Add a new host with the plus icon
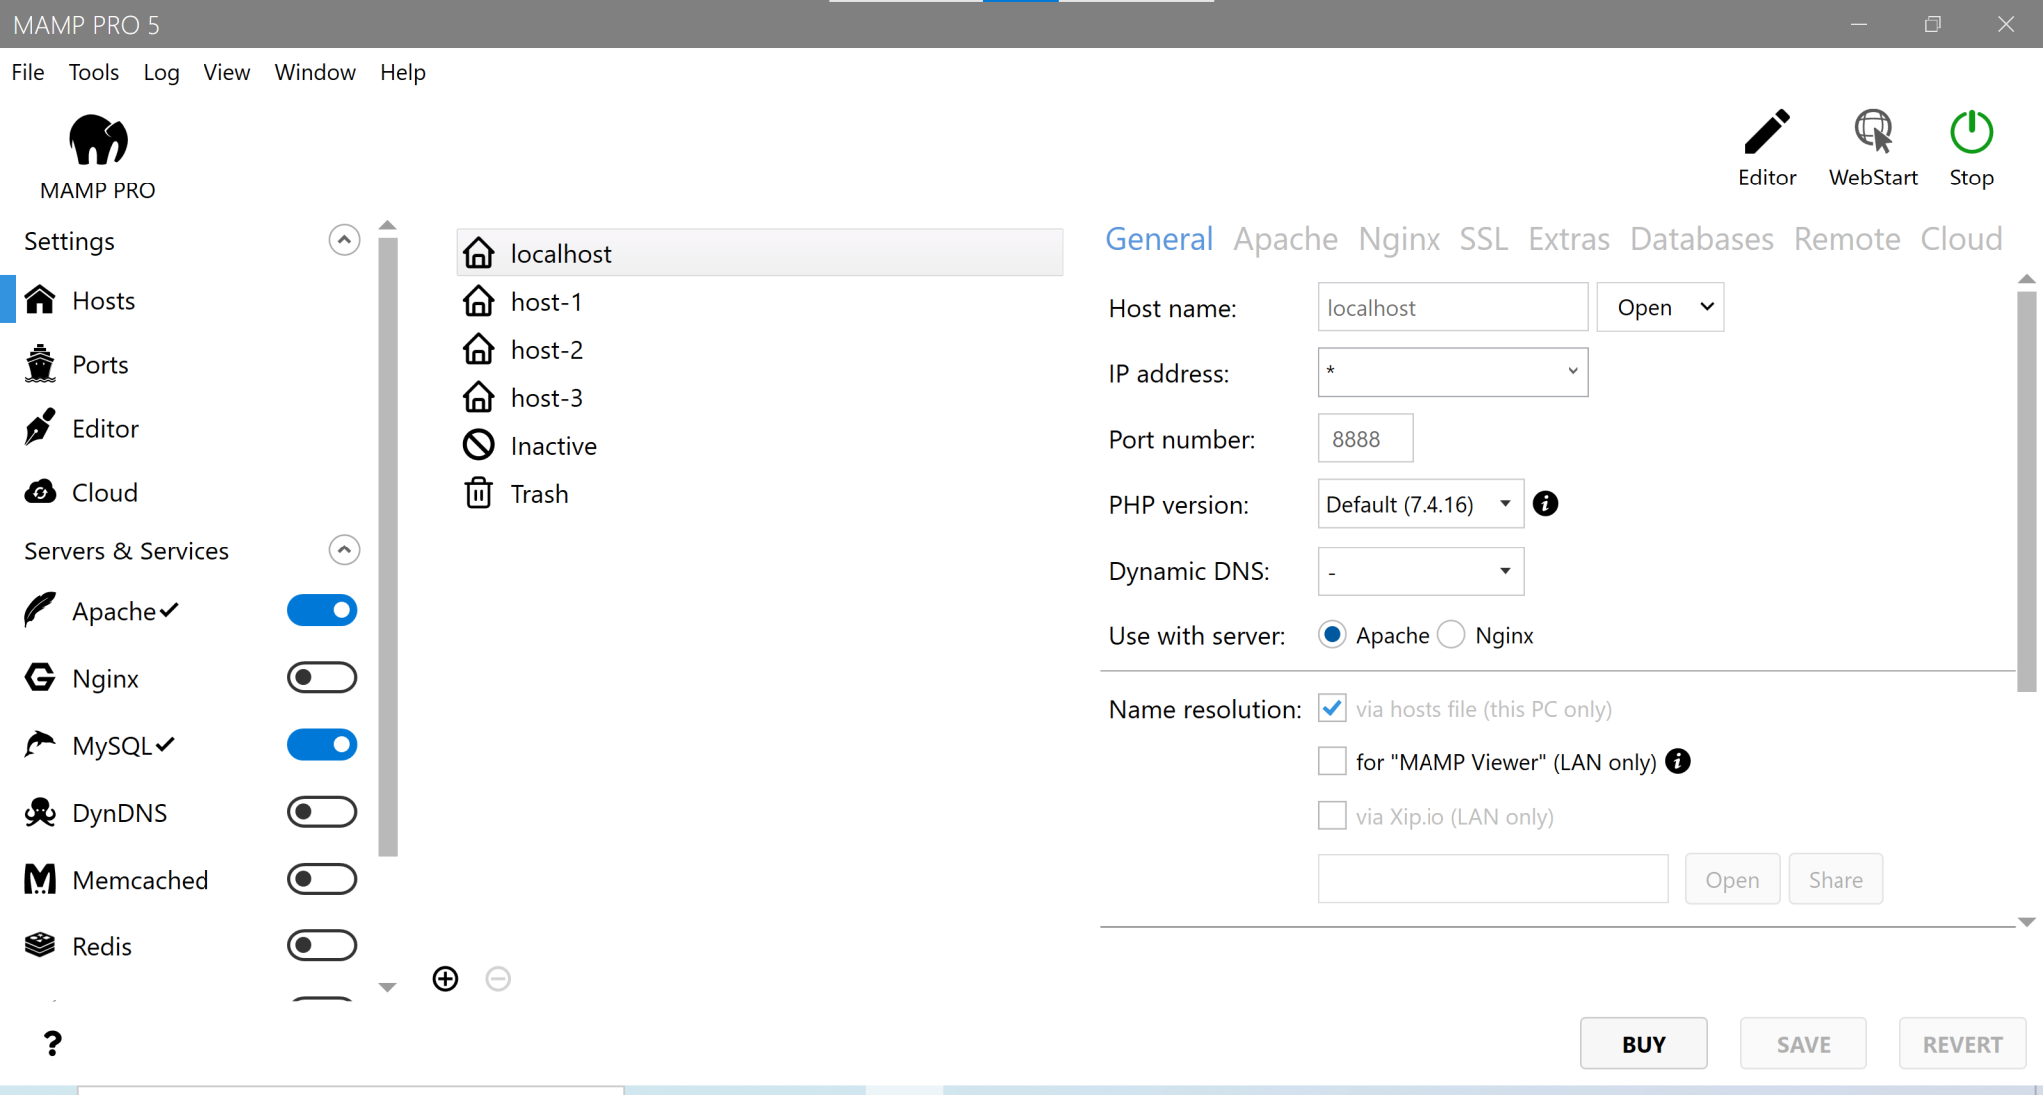Image resolution: width=2043 pixels, height=1095 pixels. click(x=445, y=978)
